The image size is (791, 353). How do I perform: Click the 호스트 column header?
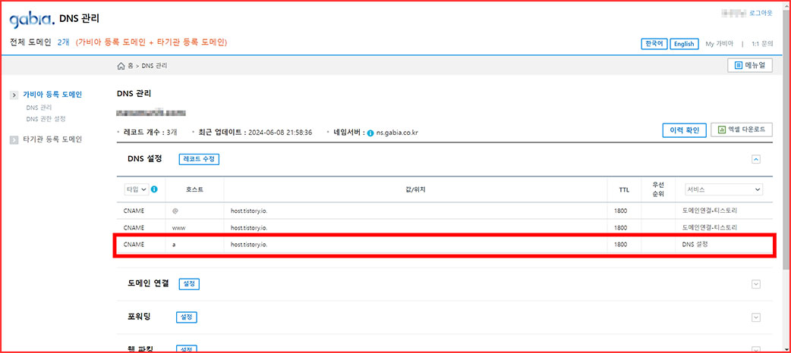coord(194,189)
